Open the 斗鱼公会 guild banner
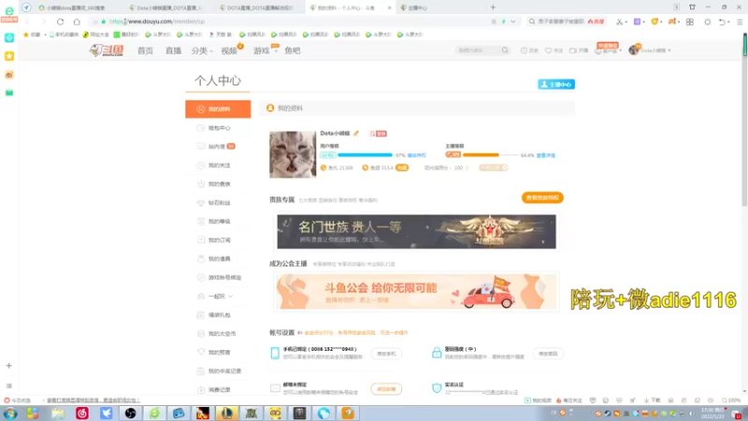Viewport: 748px width, 421px height. pyautogui.click(x=416, y=292)
